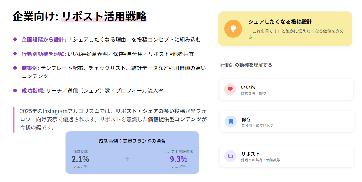
Task: Select the いいね card
Action: (286, 89)
